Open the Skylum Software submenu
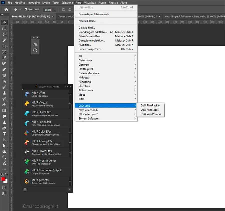 (x=106, y=118)
